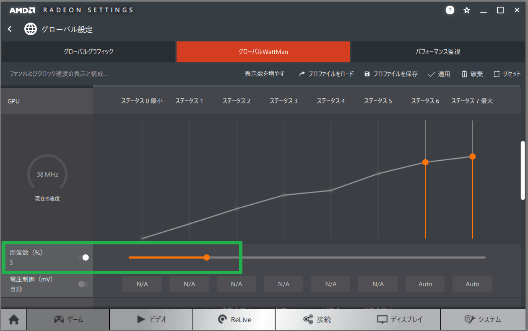This screenshot has width=528, height=331.
Task: Click the ステータス 4 N/A voltage field
Action: click(331, 284)
